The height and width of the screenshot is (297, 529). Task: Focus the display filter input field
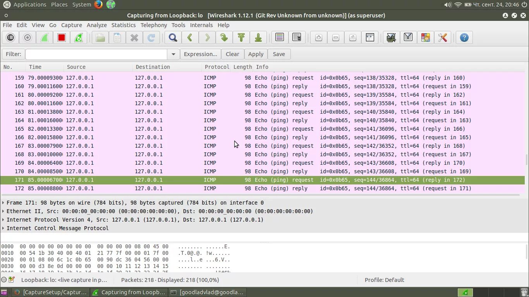point(96,54)
